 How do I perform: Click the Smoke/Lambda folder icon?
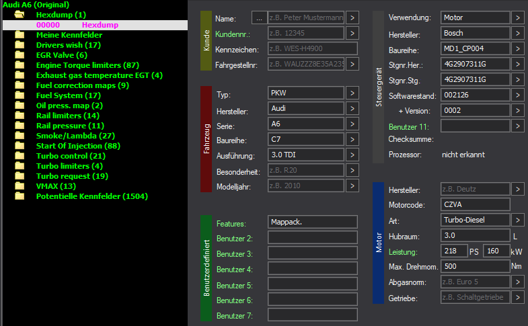pos(20,136)
